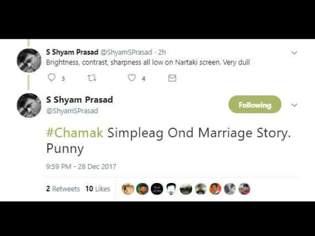Click the black circular liker avatar

[x=157, y=189]
